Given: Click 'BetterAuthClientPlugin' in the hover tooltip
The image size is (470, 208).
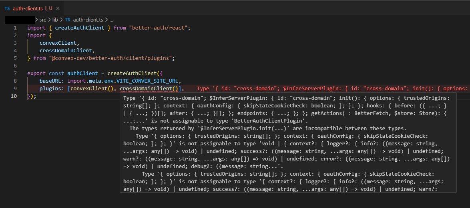Looking at the screenshot, I should click(x=267, y=121).
